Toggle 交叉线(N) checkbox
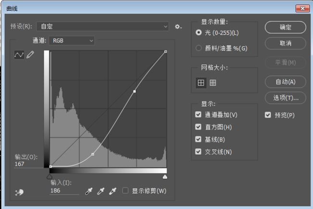This screenshot has width=313, height=209. click(198, 152)
